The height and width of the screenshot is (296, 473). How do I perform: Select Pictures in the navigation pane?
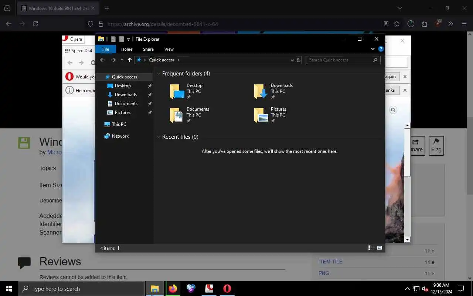(x=122, y=112)
